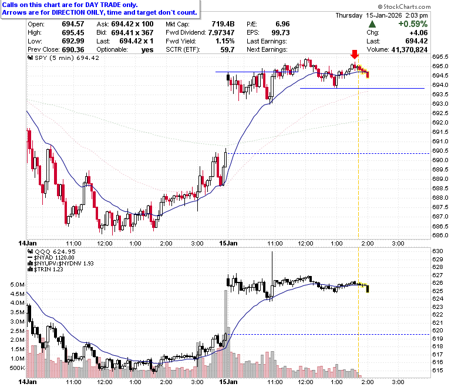
Task: Select the $NYUPV:$NYDNV 1.93 legend entry
Action: pyautogui.click(x=63, y=264)
